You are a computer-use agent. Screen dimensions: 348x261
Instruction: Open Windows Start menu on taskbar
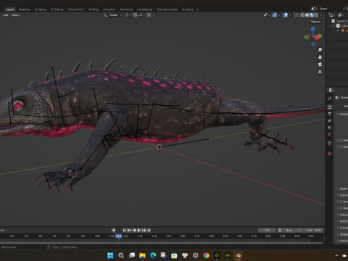(110, 255)
